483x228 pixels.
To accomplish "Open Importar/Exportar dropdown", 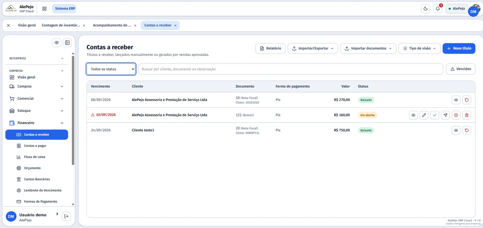I will coord(313,48).
